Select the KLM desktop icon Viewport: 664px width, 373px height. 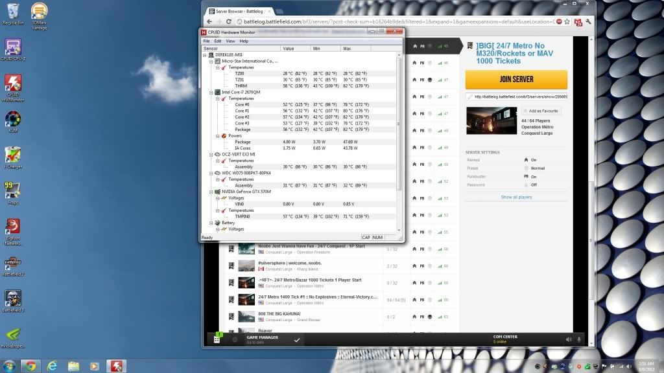[x=13, y=122]
